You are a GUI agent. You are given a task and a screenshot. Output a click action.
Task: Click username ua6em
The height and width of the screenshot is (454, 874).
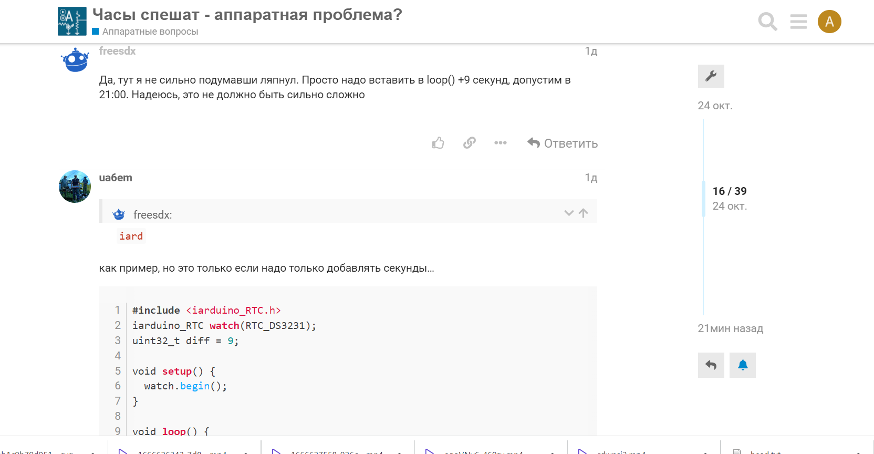point(116,178)
